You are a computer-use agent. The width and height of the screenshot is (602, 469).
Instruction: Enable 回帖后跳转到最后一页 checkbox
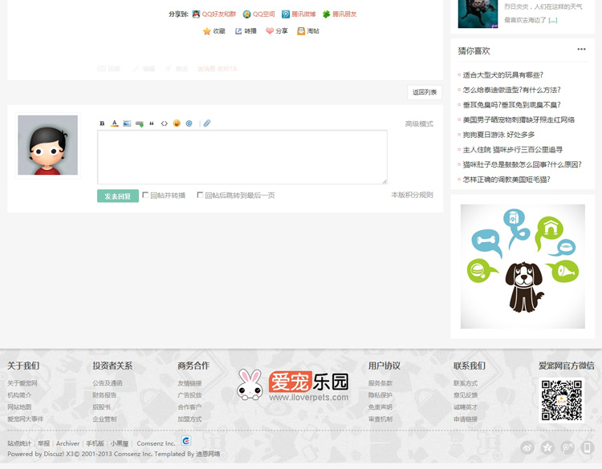[200, 195]
